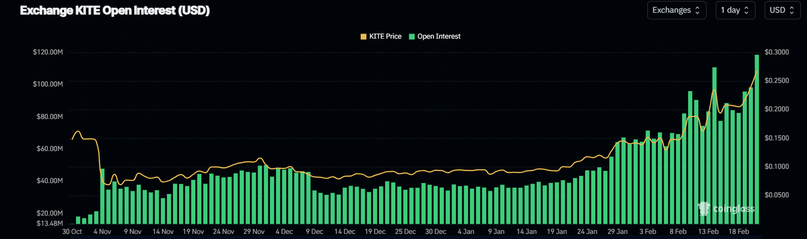
Task: Open the Exchanges dropdown
Action: (676, 10)
